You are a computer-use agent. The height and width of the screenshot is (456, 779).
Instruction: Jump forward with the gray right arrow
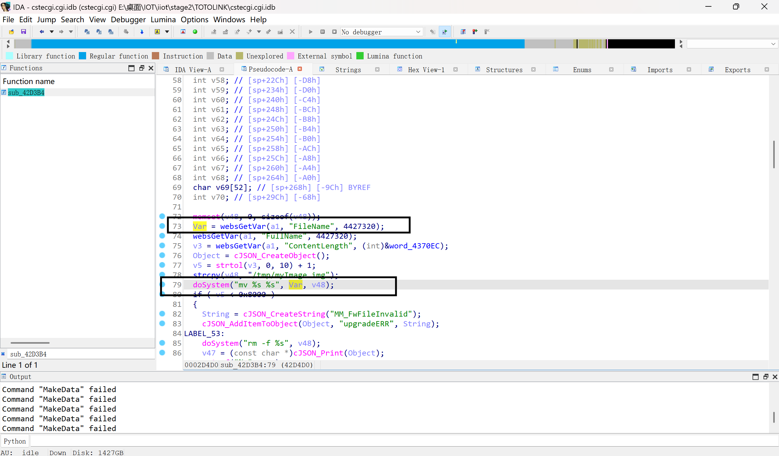[61, 32]
